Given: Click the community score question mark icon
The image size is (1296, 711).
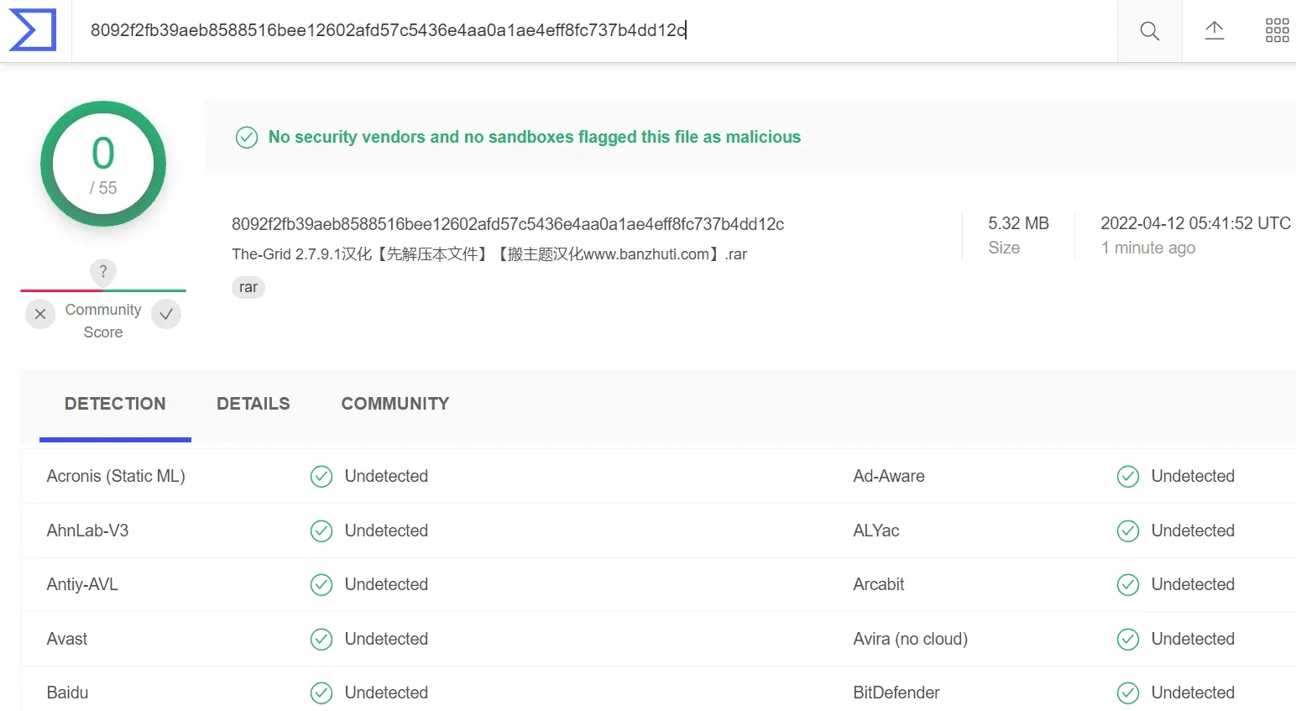Looking at the screenshot, I should [x=103, y=271].
